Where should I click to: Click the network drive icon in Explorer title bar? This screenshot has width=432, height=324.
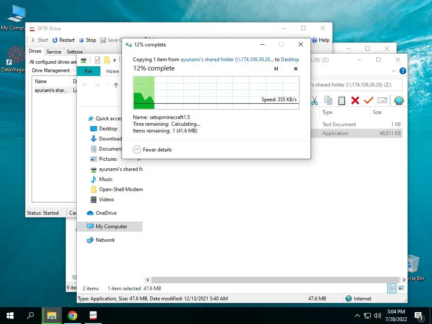tap(84, 60)
